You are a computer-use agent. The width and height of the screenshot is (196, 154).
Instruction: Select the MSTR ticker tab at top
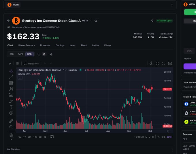click(13, 5)
